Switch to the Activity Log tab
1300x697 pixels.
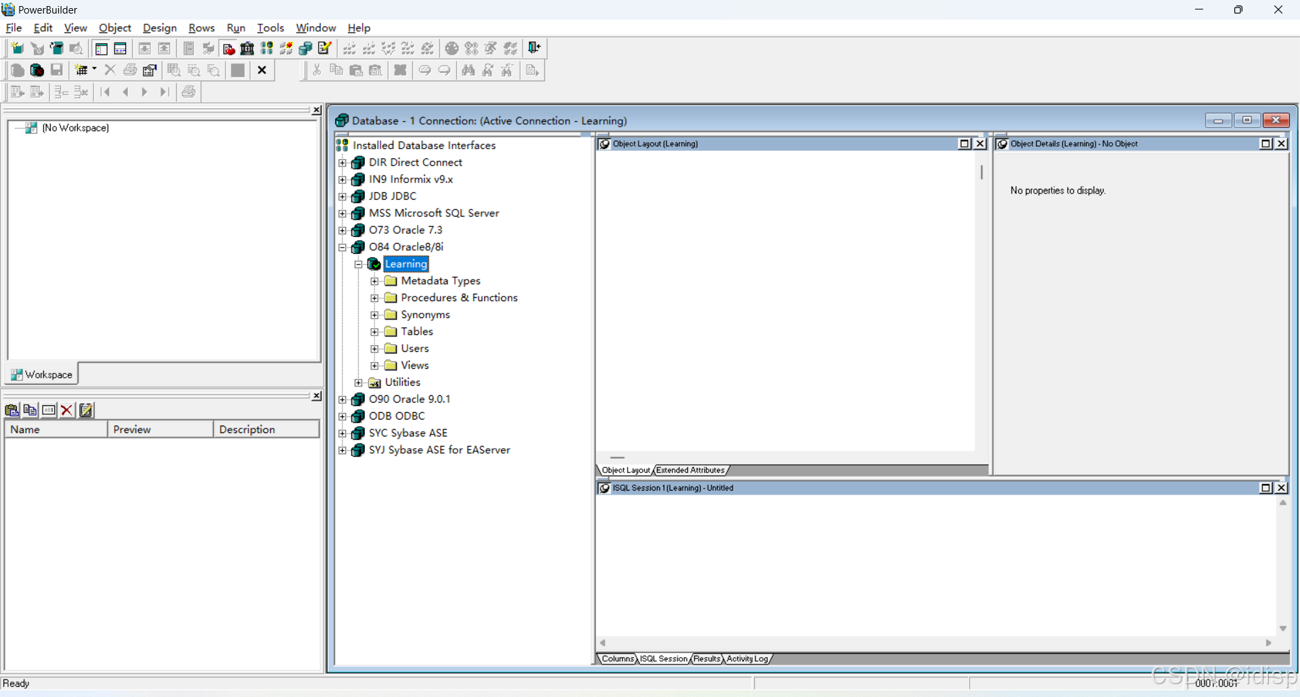(747, 658)
